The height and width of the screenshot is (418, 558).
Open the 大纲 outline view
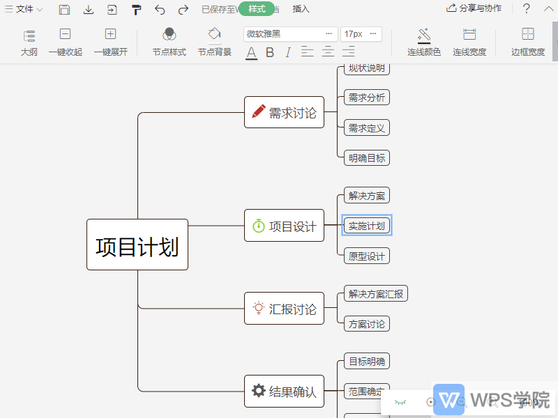click(x=29, y=42)
